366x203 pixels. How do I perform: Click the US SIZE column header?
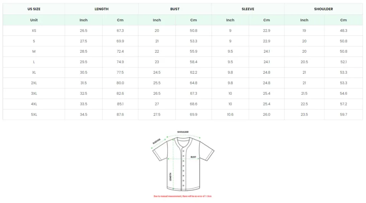click(x=34, y=9)
